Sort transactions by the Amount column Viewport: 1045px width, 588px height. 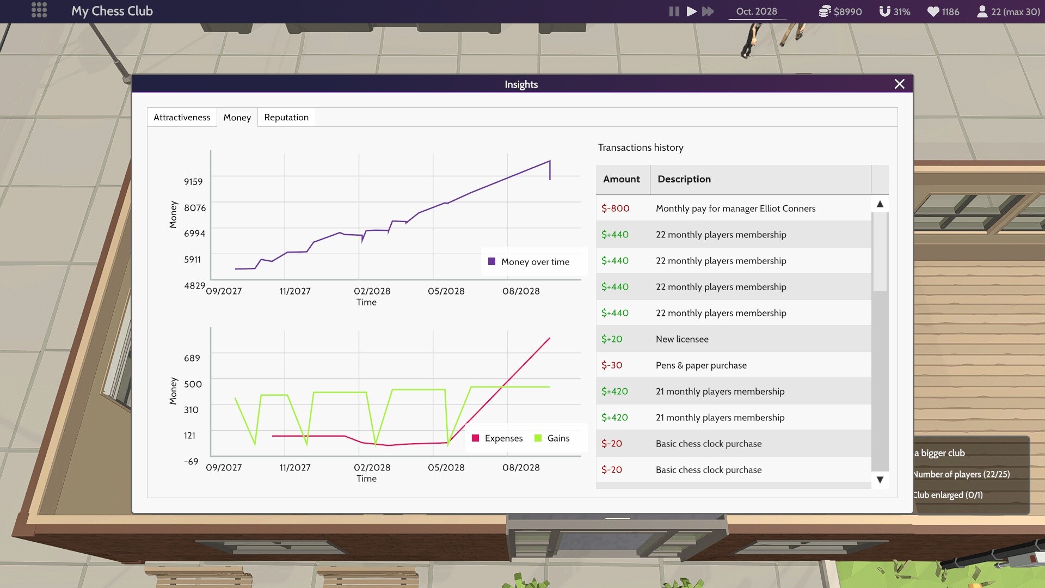[622, 179]
